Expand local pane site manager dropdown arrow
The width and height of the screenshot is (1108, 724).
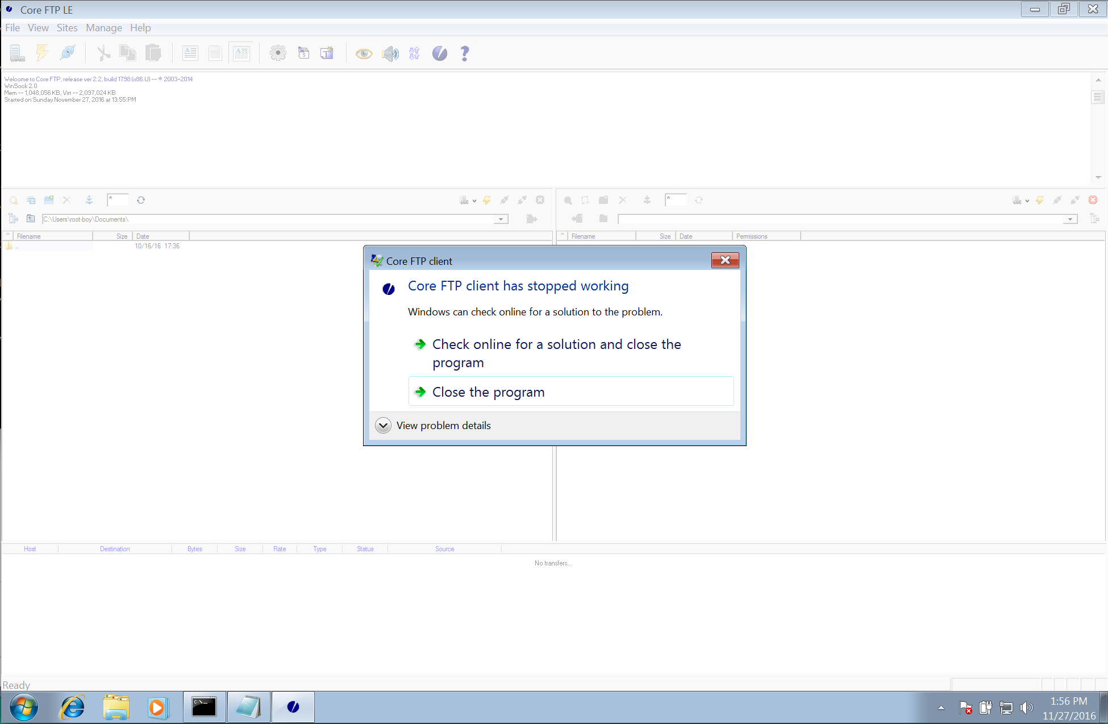474,201
